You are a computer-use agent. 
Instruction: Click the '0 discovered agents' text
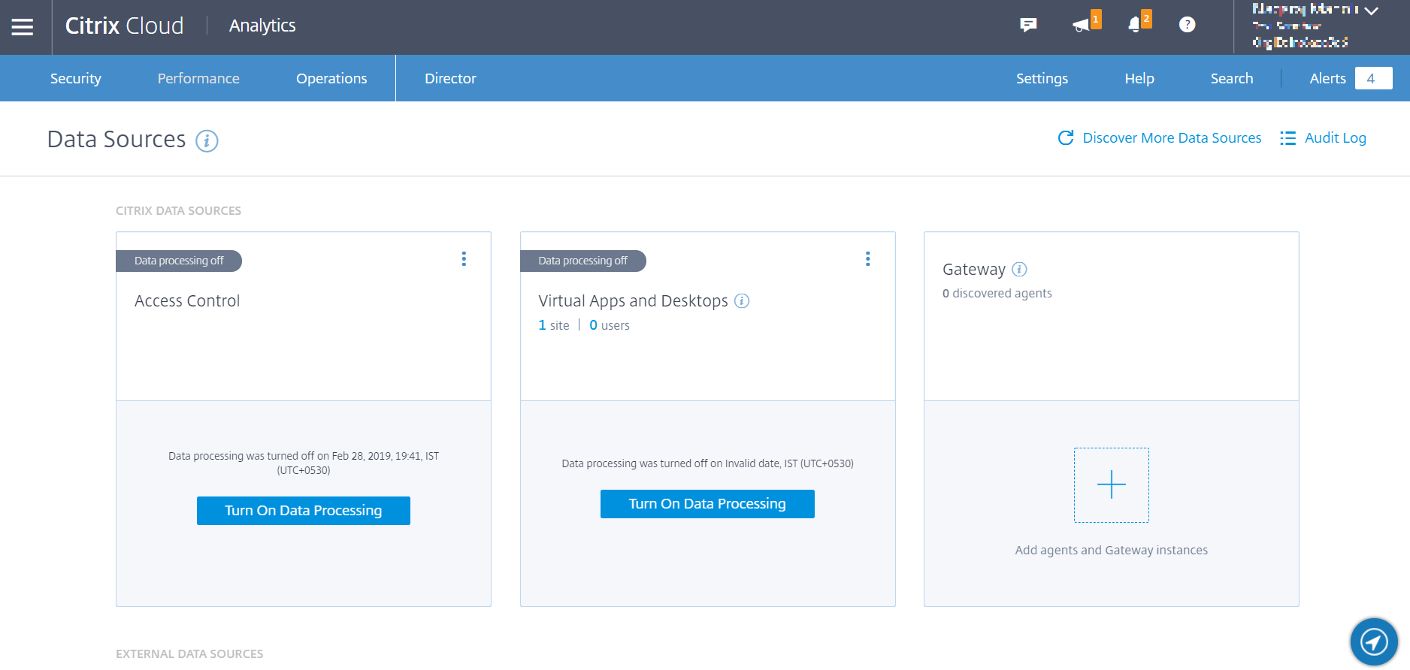997,294
